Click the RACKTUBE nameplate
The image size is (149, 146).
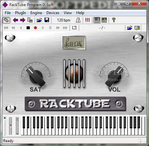click(75, 104)
